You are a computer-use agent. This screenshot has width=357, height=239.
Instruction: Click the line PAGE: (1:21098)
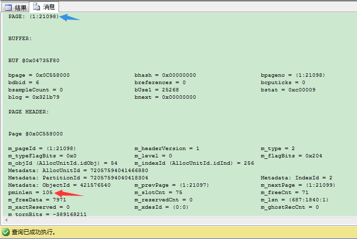(x=34, y=17)
